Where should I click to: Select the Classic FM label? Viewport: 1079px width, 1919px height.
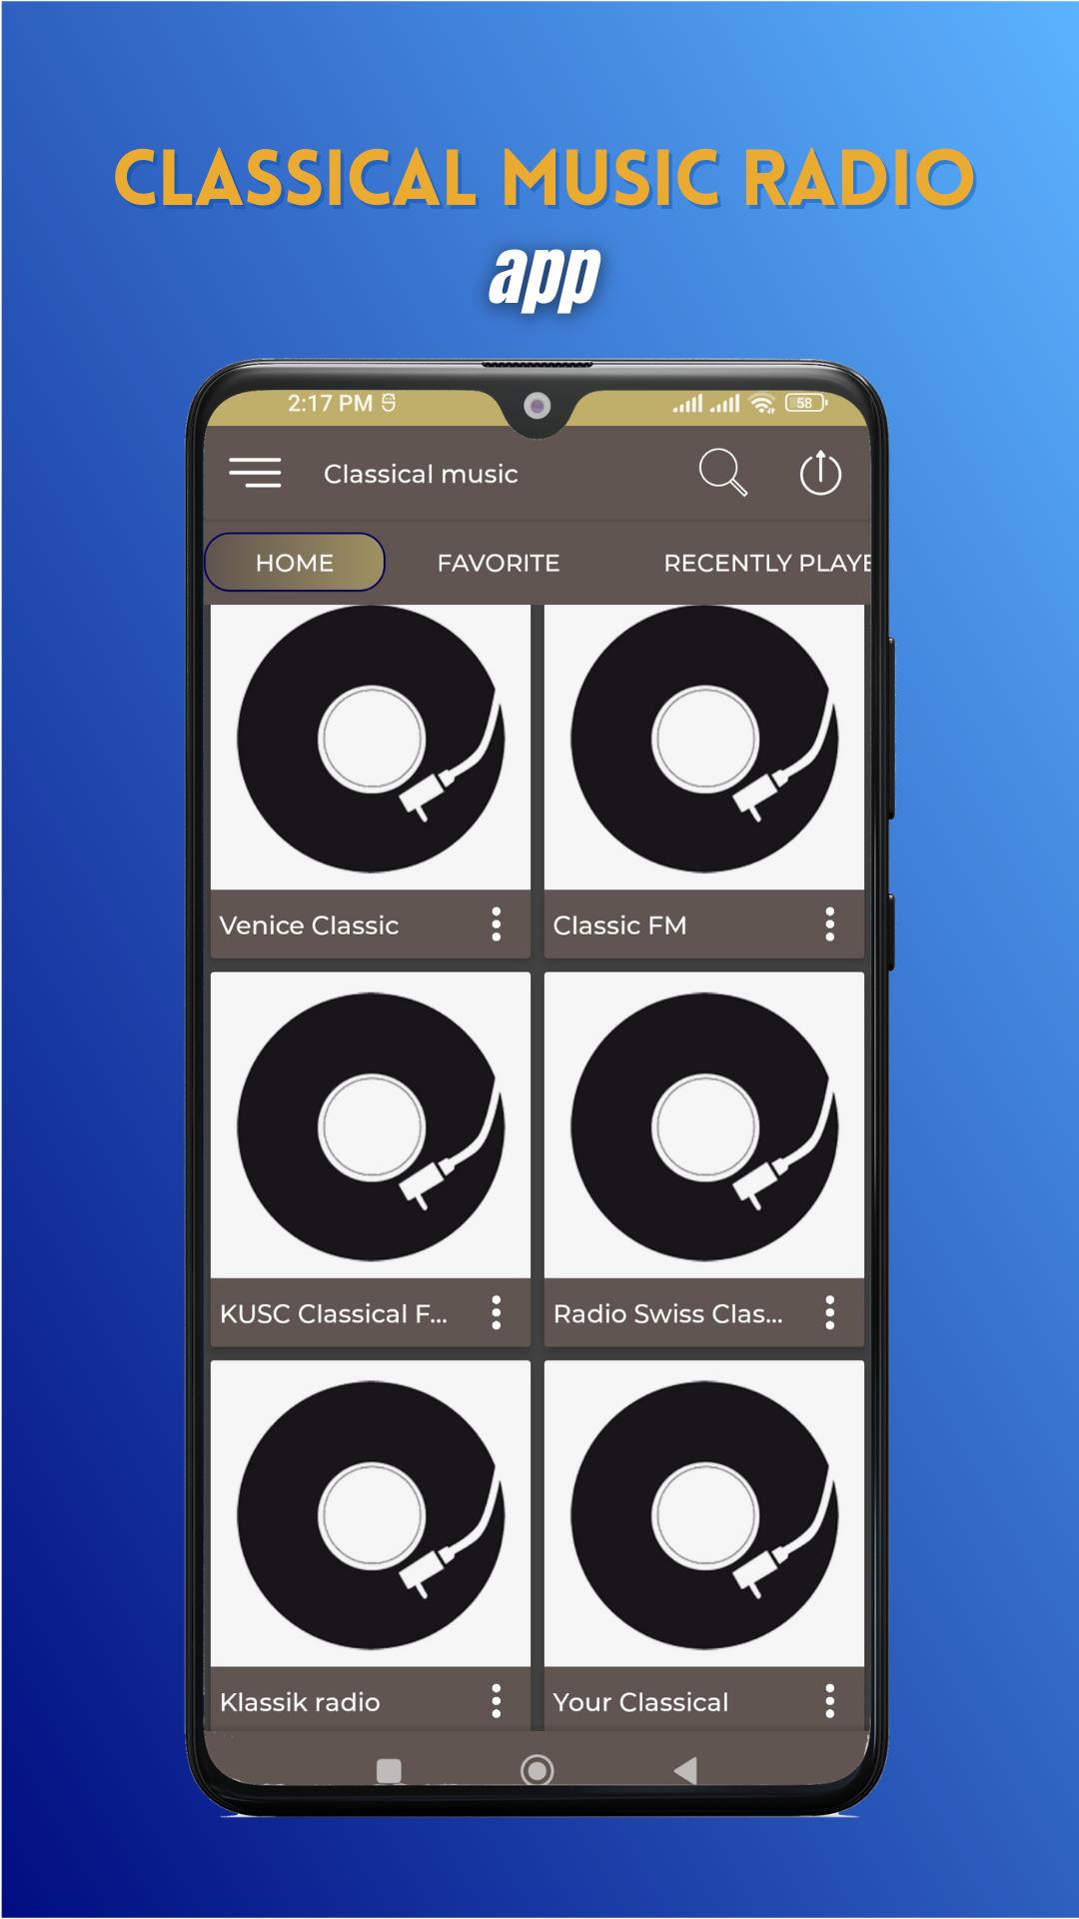point(619,926)
